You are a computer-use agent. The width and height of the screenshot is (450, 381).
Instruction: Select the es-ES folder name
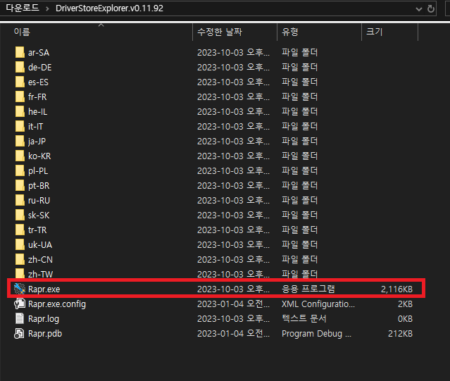pyautogui.click(x=39, y=82)
